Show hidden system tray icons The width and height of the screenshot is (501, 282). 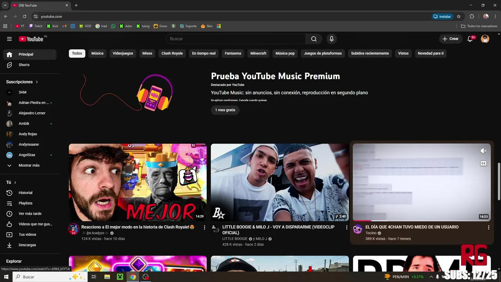(431, 277)
